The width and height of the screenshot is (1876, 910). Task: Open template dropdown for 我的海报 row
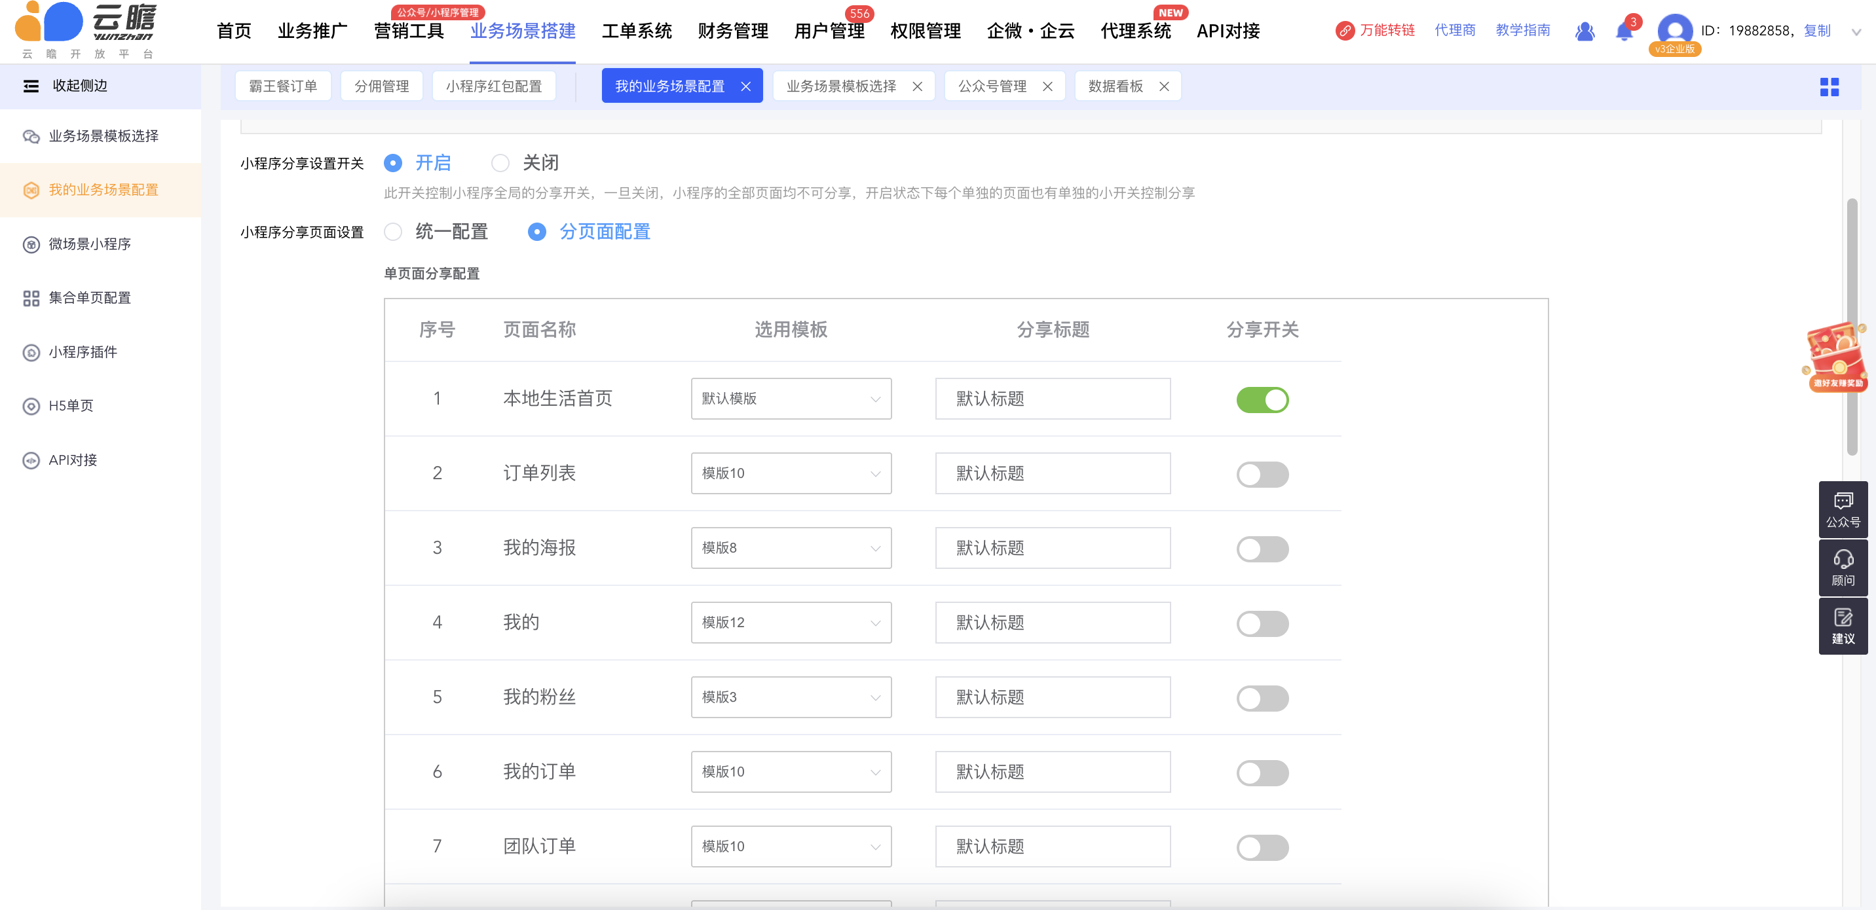pos(791,548)
